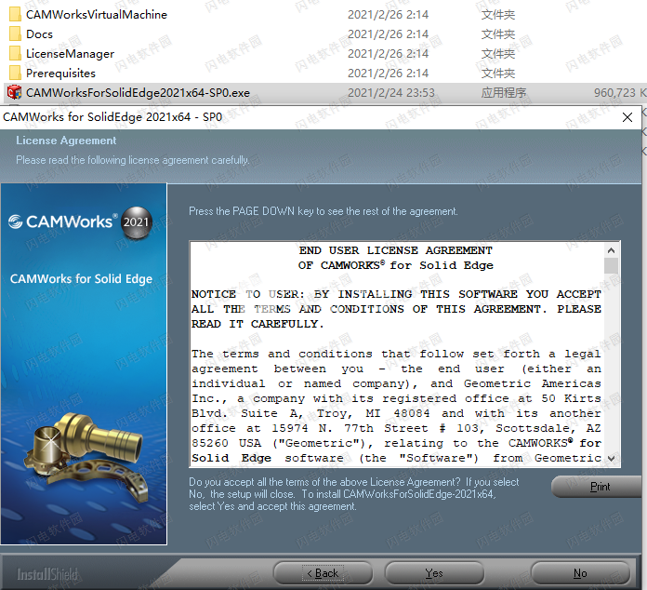Select the Docs folder icon
The height and width of the screenshot is (590, 647).
(x=15, y=34)
